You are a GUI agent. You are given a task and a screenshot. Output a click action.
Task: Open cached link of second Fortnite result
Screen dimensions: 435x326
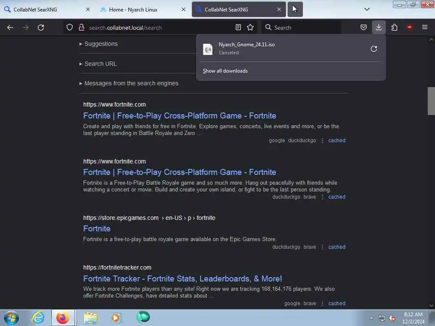point(337,197)
